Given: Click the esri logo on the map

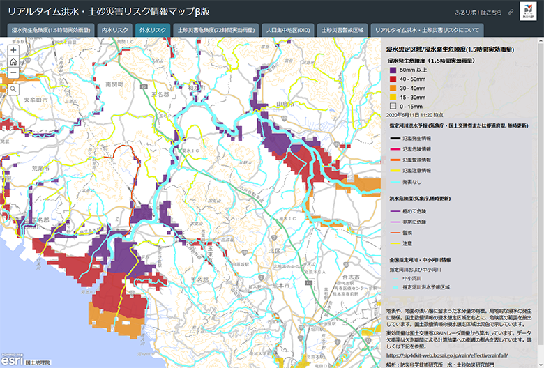Looking at the screenshot, I should (x=11, y=360).
